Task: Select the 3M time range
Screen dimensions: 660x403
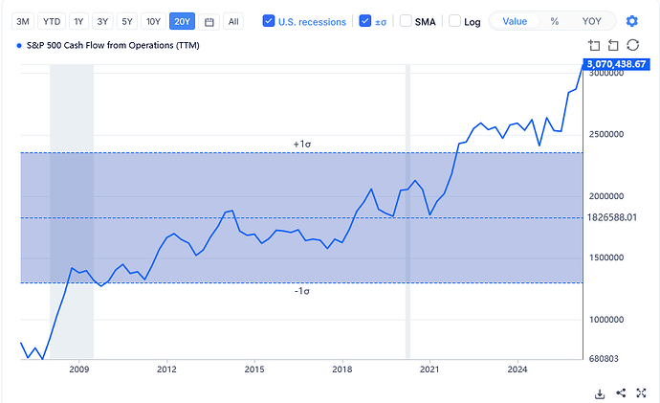Action: click(x=23, y=21)
